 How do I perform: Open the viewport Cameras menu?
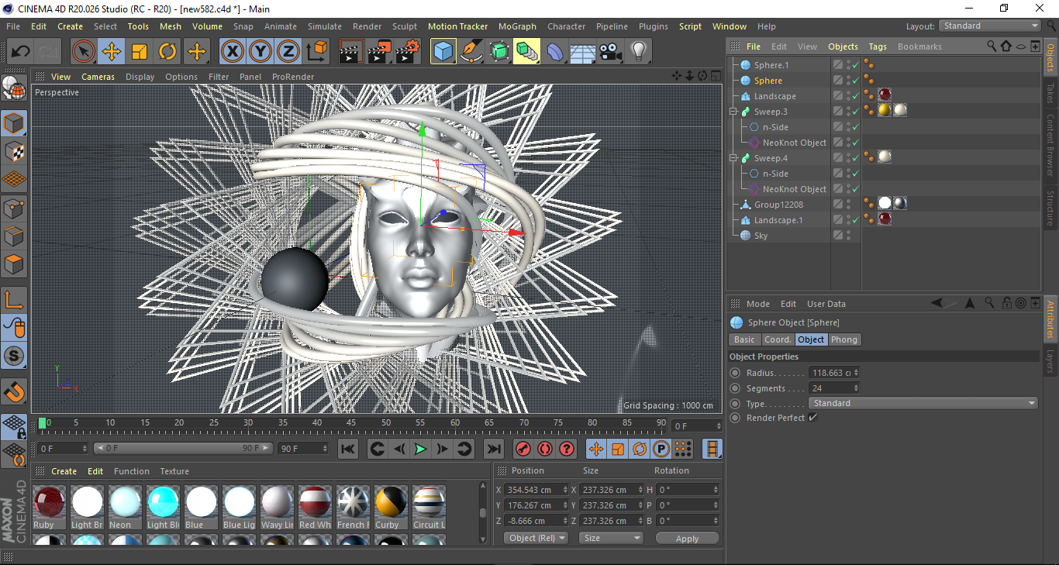pos(98,77)
